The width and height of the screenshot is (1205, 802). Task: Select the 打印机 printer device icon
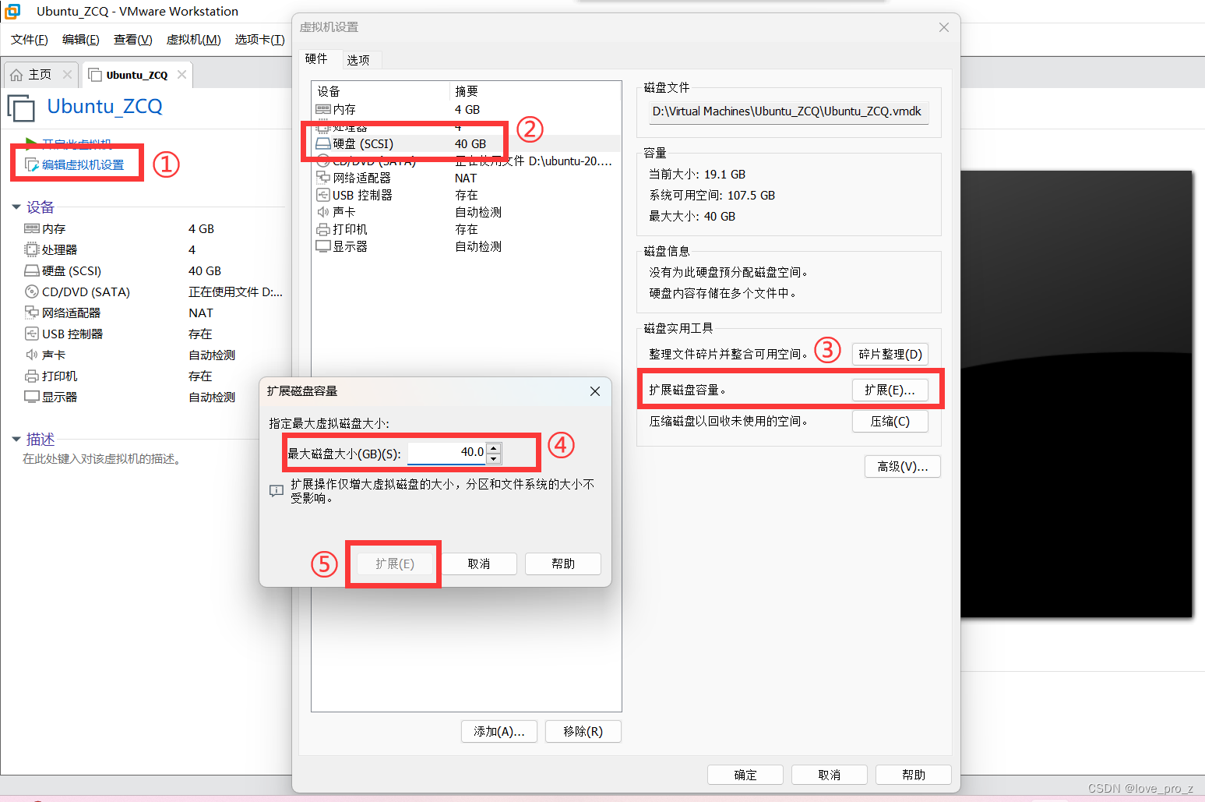point(323,228)
